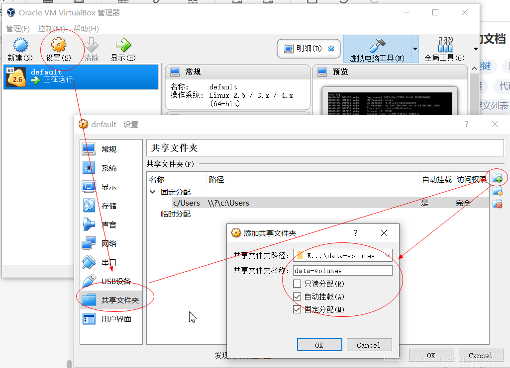Click Cancel in Add Share dialog

click(369, 345)
